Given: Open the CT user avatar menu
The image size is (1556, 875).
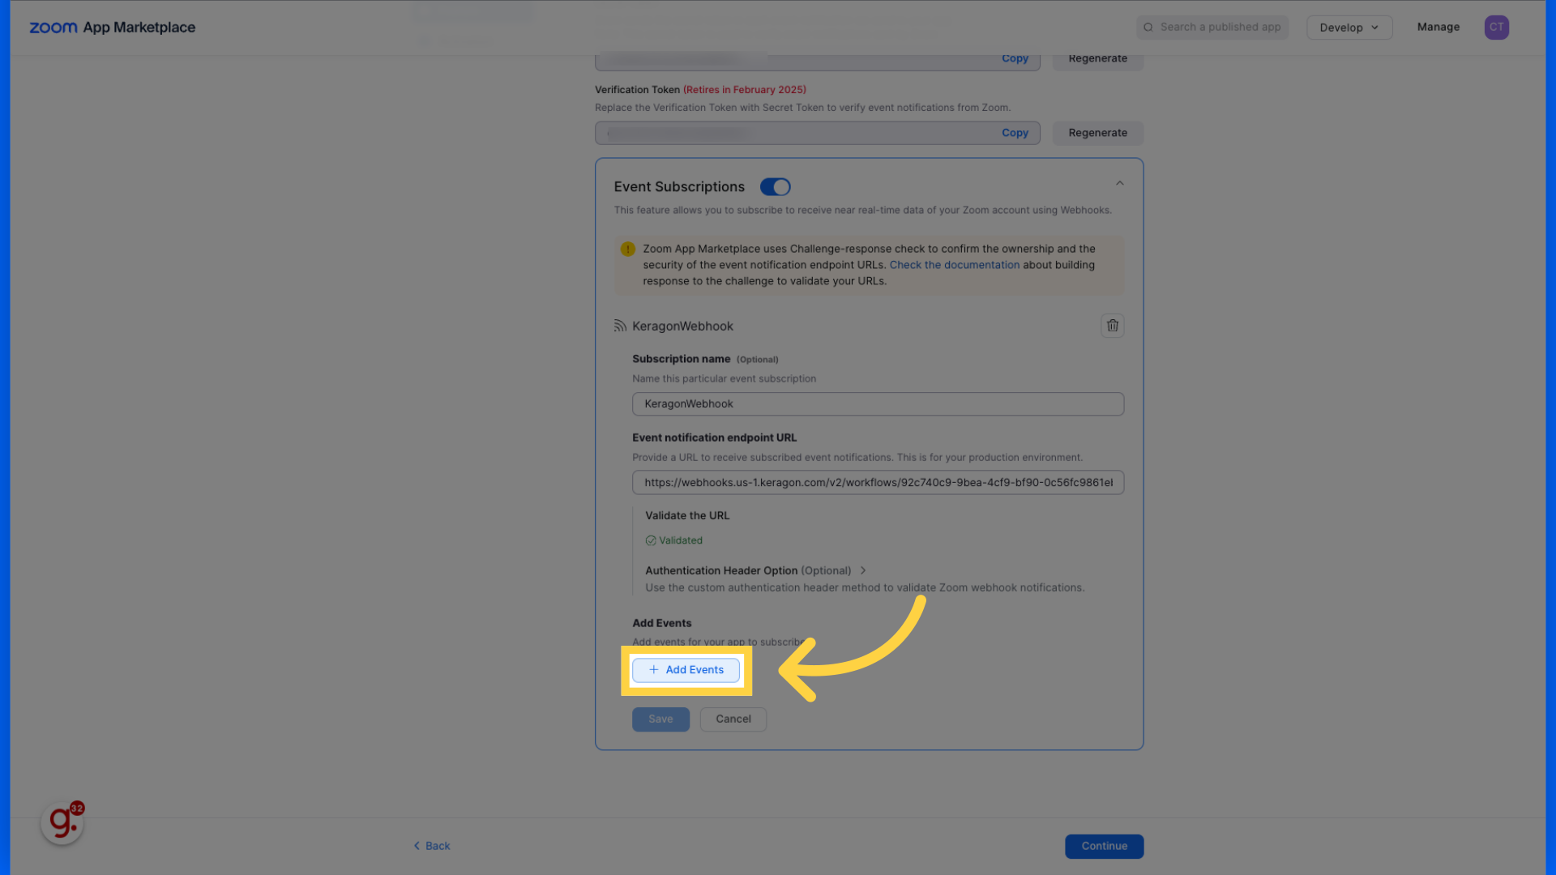Looking at the screenshot, I should coord(1496,27).
